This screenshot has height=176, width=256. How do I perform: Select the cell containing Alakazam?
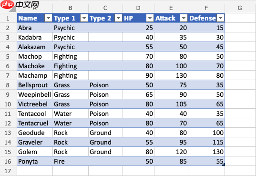[x=35, y=47]
